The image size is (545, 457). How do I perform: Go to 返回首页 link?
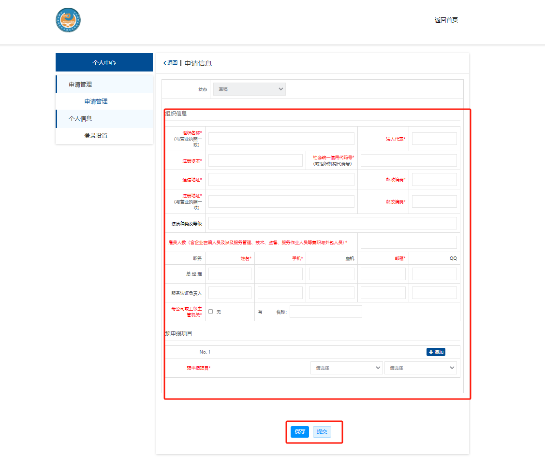pos(446,20)
